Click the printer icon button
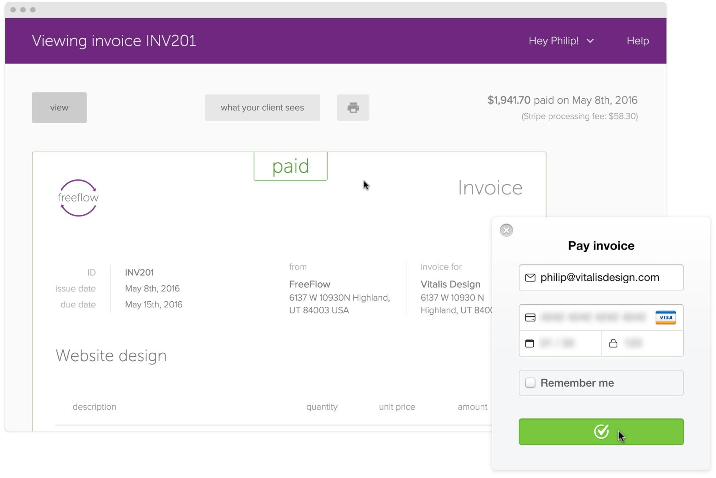Viewport: 716px width, 478px height. tap(353, 108)
